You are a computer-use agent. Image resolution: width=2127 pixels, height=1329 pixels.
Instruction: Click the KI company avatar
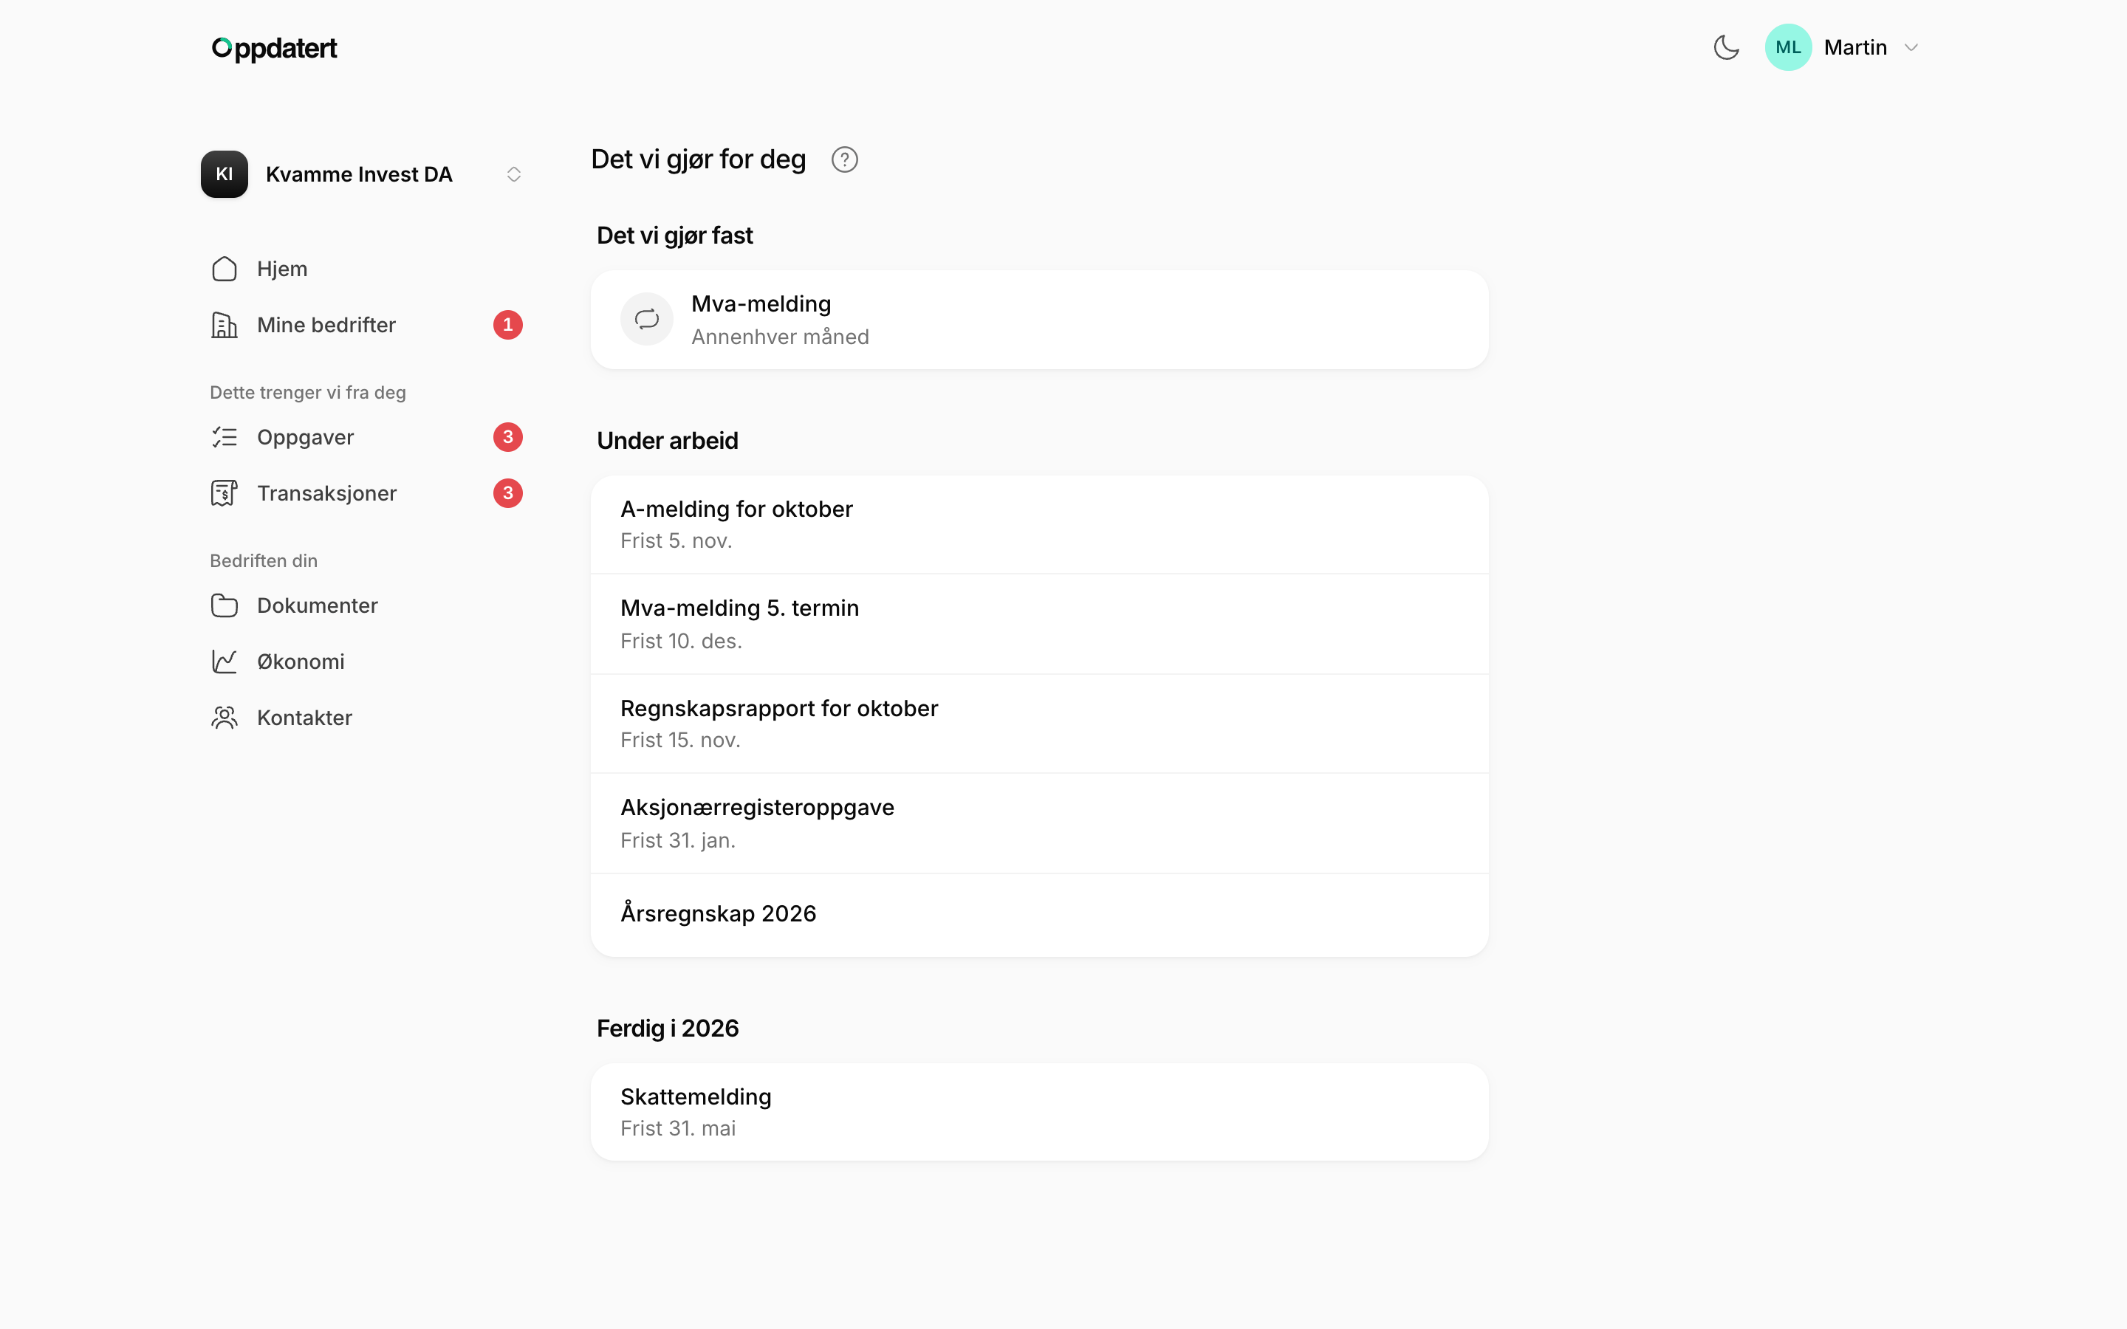click(x=224, y=174)
